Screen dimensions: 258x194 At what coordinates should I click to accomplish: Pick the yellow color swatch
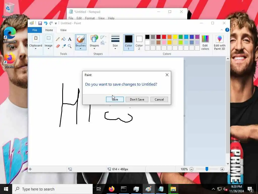point(175,37)
